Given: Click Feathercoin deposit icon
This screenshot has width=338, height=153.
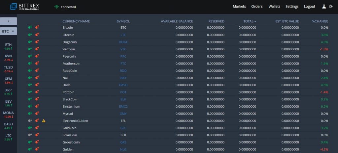Looking at the screenshot, I should (30, 63).
